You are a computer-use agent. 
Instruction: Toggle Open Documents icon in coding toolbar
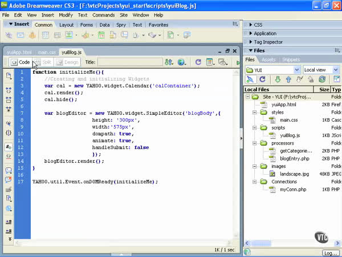[x=9, y=75]
